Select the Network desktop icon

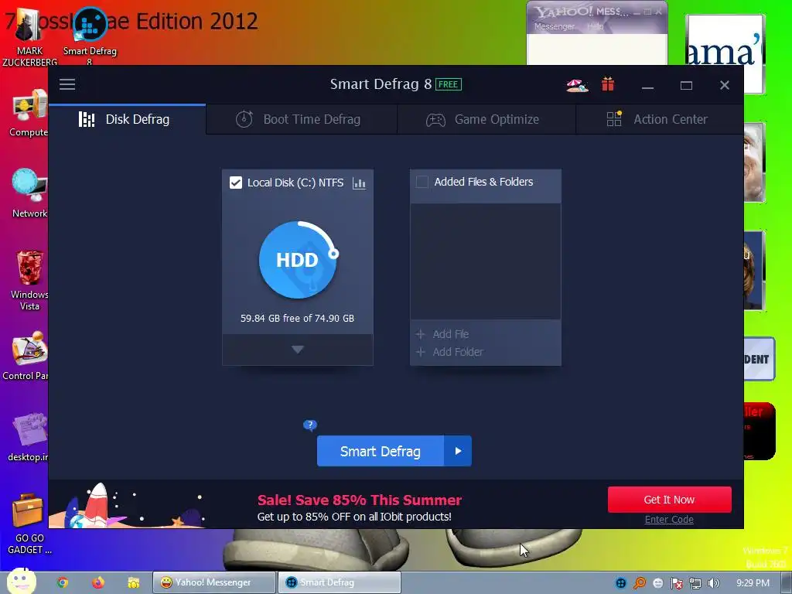point(29,193)
